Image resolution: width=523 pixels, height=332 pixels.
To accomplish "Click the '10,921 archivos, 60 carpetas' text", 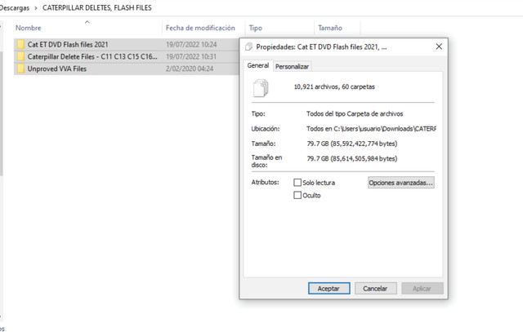I will [334, 86].
